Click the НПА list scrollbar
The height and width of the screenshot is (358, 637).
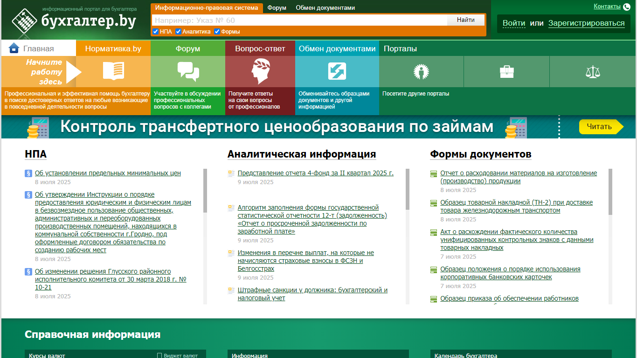pyautogui.click(x=205, y=191)
